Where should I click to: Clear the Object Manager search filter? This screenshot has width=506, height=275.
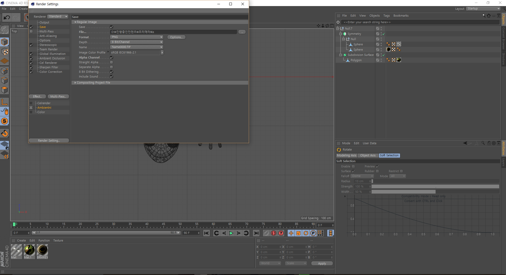(x=338, y=22)
